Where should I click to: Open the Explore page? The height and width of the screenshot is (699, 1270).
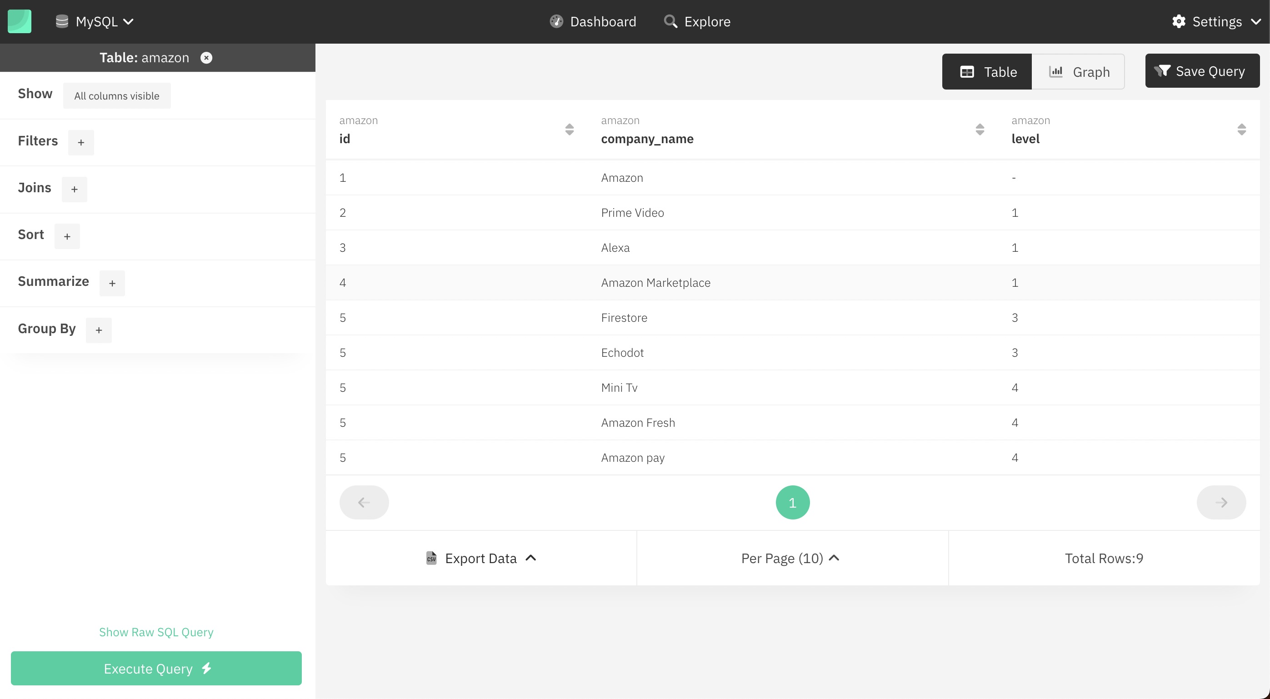click(x=697, y=22)
